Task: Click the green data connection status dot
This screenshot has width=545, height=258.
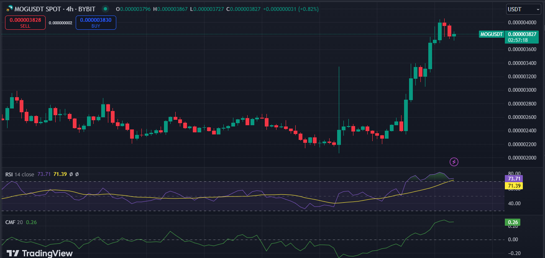Action: [105, 8]
